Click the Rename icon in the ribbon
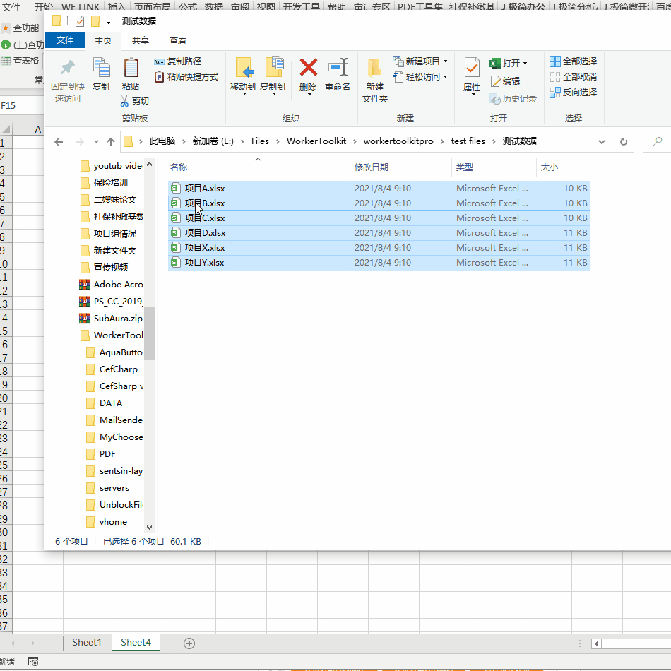Image resolution: width=671 pixels, height=671 pixels. 338,69
